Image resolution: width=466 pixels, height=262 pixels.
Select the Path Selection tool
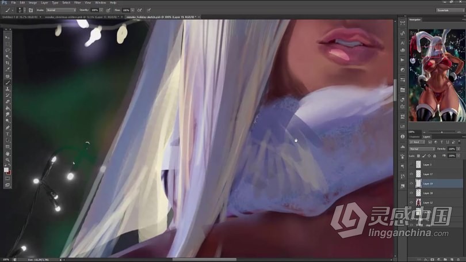coord(7,141)
